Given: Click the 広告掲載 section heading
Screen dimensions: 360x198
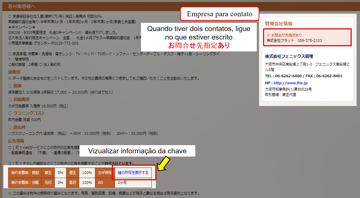Looking at the screenshot, I should click(x=16, y=141).
